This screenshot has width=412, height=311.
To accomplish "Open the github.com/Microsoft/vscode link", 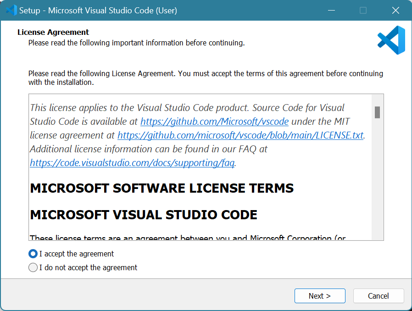I will (x=214, y=122).
